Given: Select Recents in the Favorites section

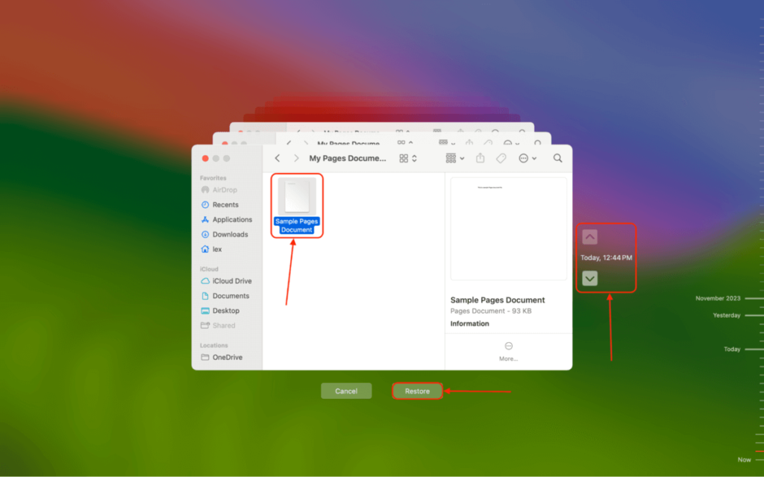Looking at the screenshot, I should pyautogui.click(x=225, y=204).
